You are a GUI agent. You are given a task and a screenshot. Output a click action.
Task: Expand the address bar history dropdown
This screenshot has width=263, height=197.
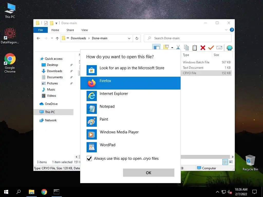click(x=129, y=38)
